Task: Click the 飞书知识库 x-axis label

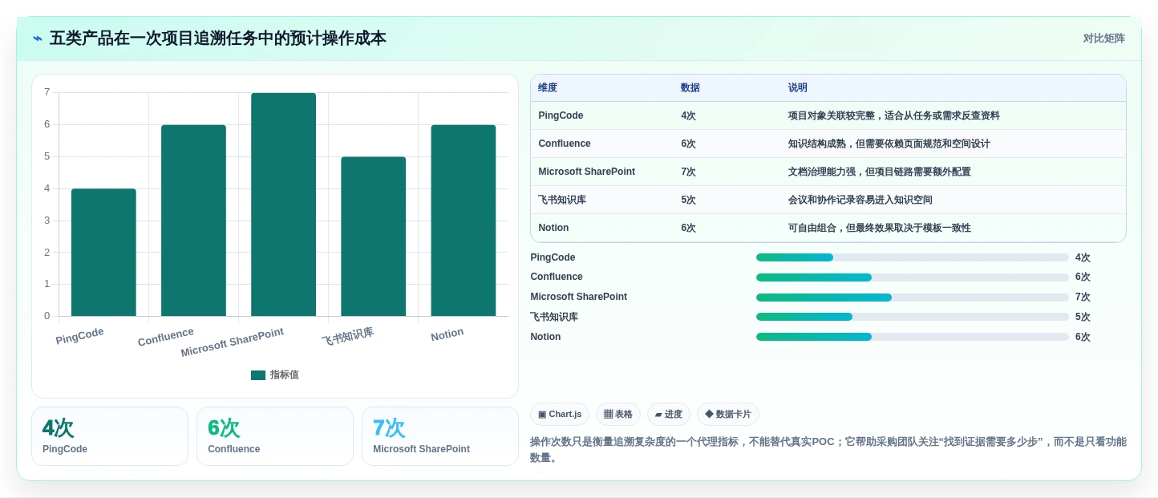Action: pos(347,336)
